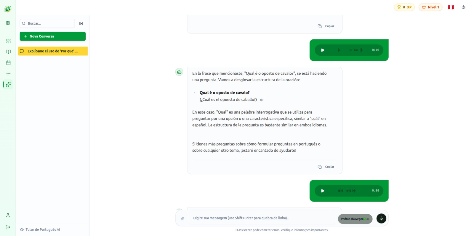Image resolution: width=474 pixels, height=236 pixels.
Task: Focus the Buscar search field
Action: 47,23
